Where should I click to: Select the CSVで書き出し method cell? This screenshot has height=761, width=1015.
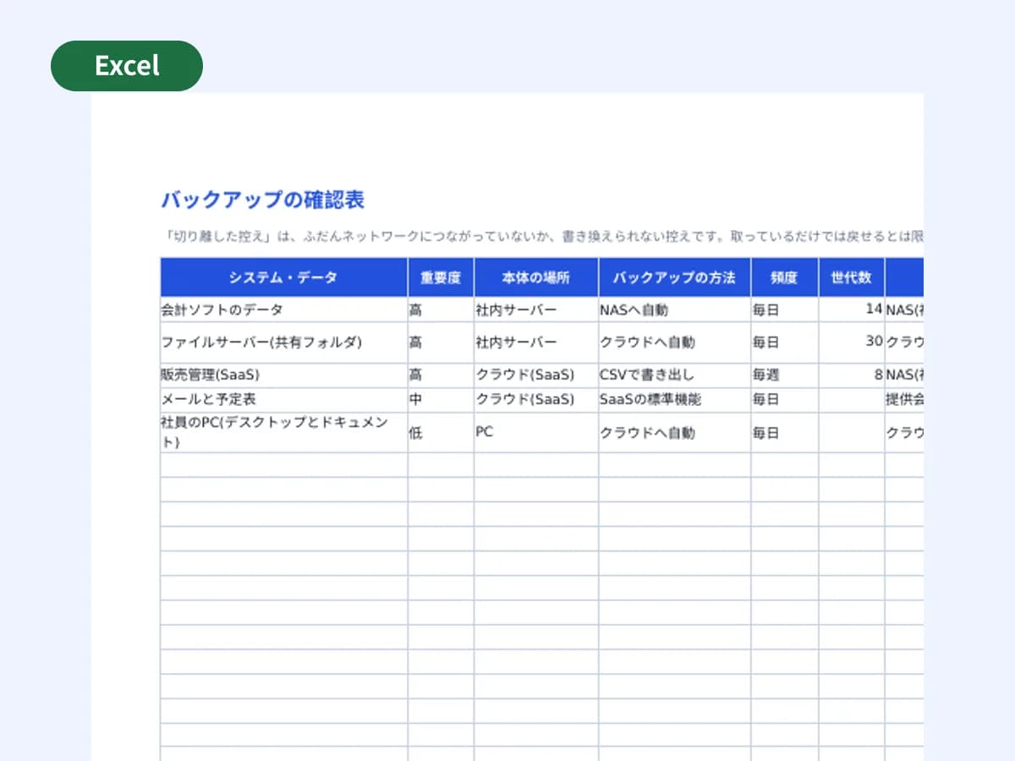tap(674, 375)
